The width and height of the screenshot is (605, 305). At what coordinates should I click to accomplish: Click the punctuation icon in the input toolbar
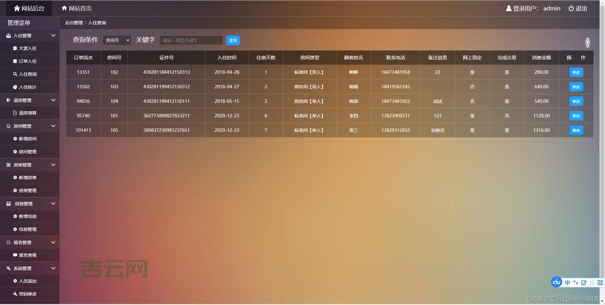[575, 282]
